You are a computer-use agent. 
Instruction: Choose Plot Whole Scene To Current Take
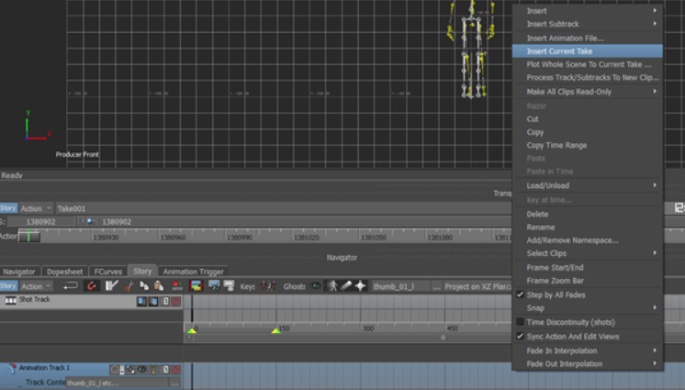[588, 64]
